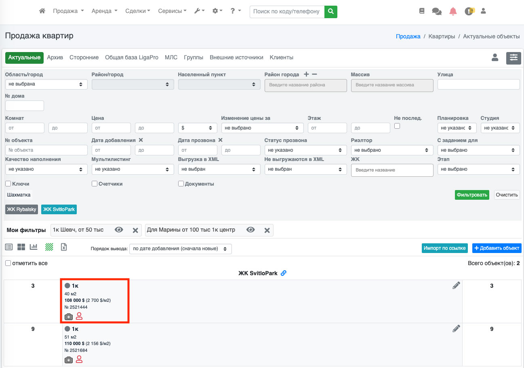Open the red notifications bell
Image resolution: width=524 pixels, height=368 pixels.
point(453,11)
